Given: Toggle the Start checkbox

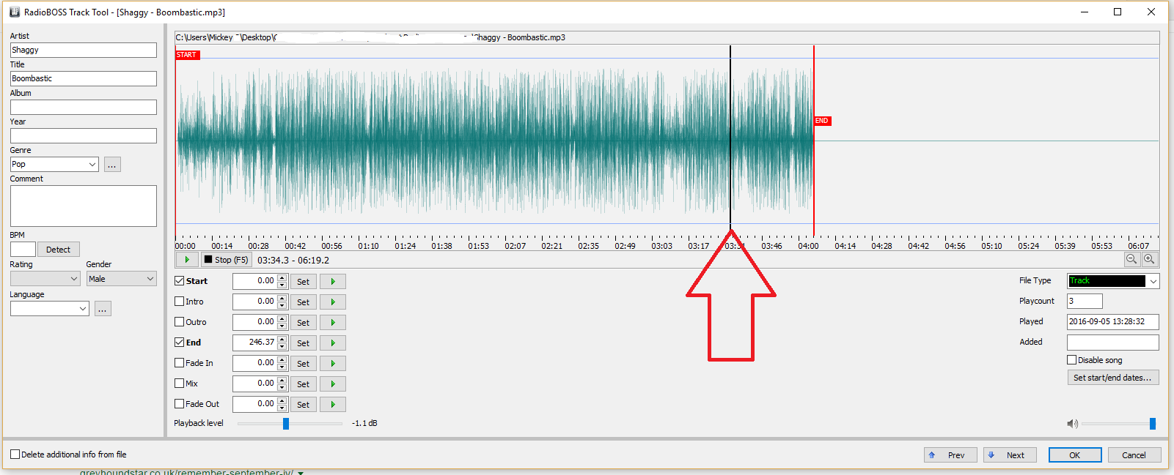Looking at the screenshot, I should pyautogui.click(x=180, y=281).
